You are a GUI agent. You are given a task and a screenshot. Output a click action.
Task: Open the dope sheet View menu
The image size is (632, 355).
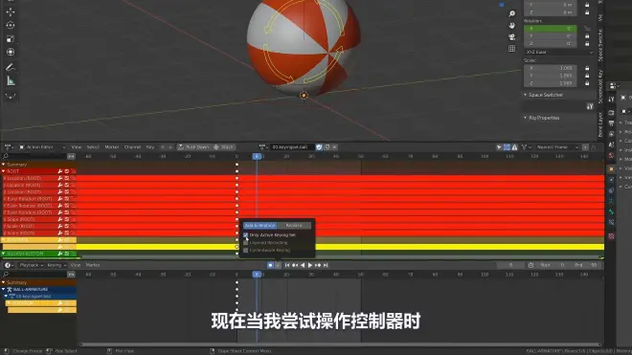77,147
